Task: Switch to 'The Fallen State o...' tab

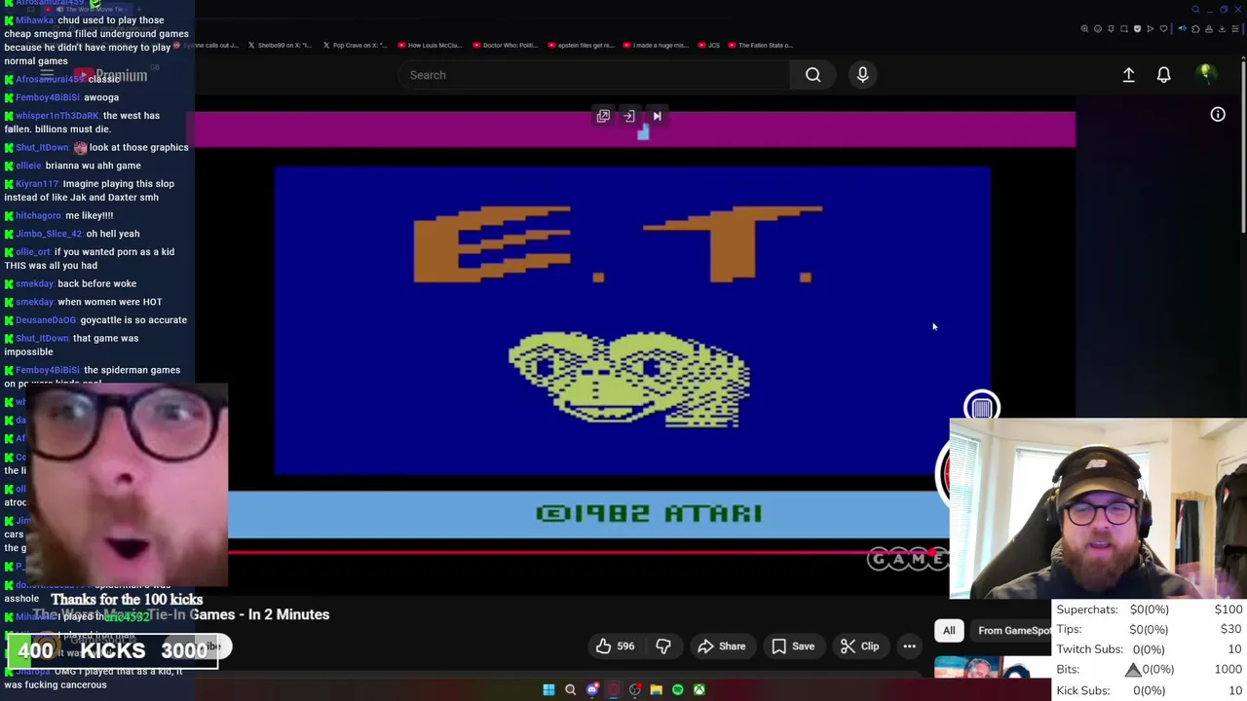Action: (760, 45)
